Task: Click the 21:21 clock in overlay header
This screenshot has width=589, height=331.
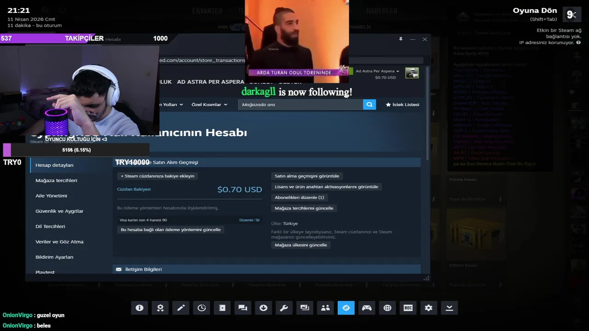Action: pyautogui.click(x=18, y=11)
